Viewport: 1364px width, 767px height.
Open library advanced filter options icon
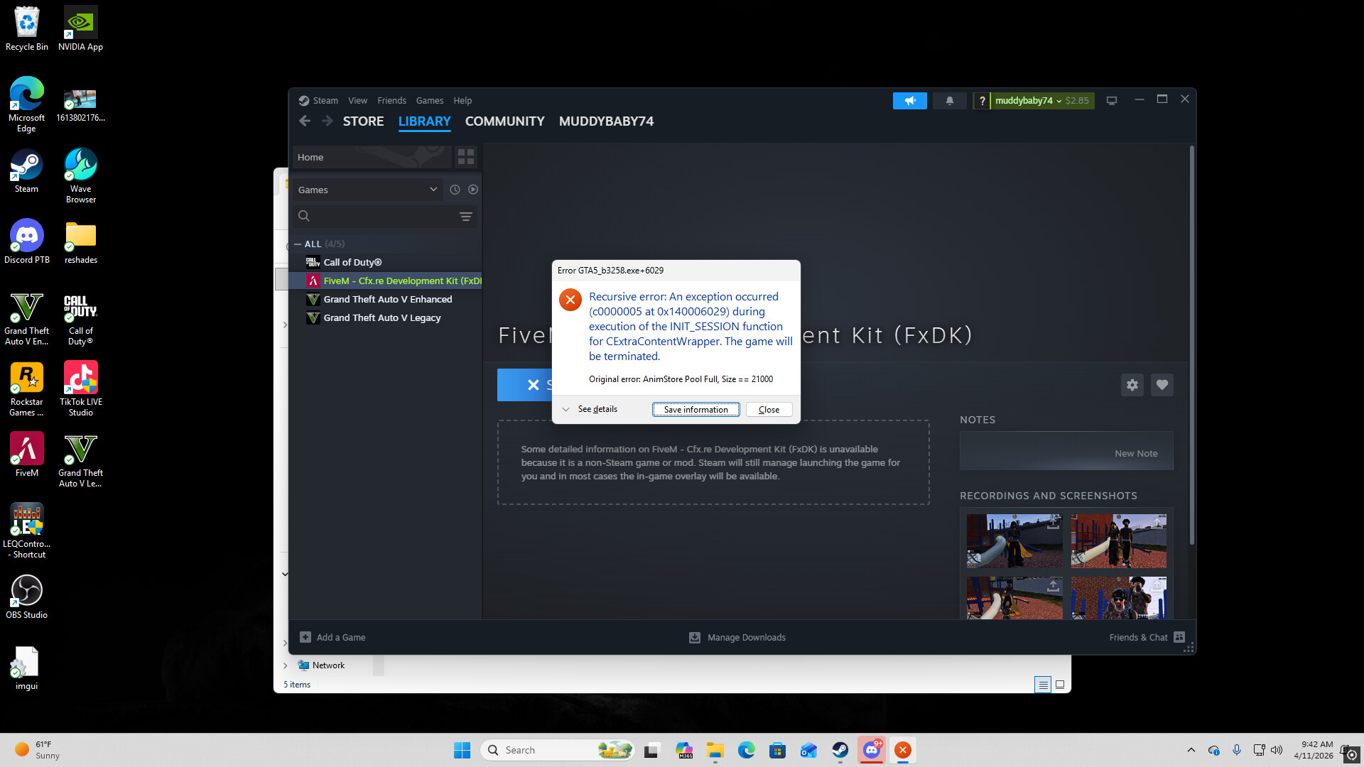(466, 217)
